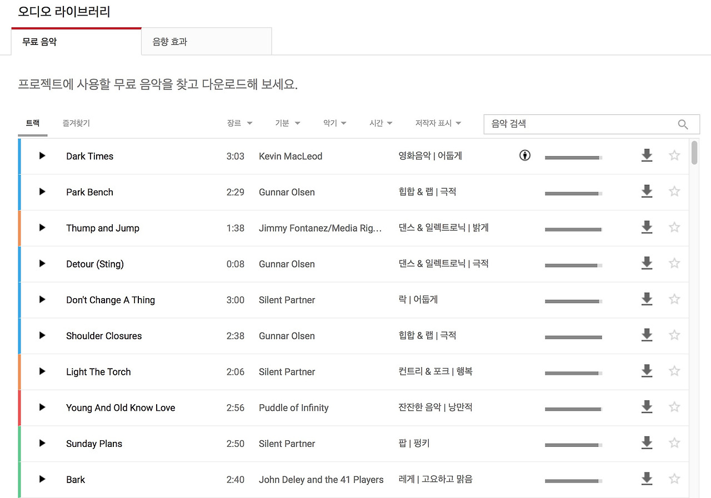Click the 오디오 라이브러리 page heading
The width and height of the screenshot is (711, 498).
(x=64, y=11)
